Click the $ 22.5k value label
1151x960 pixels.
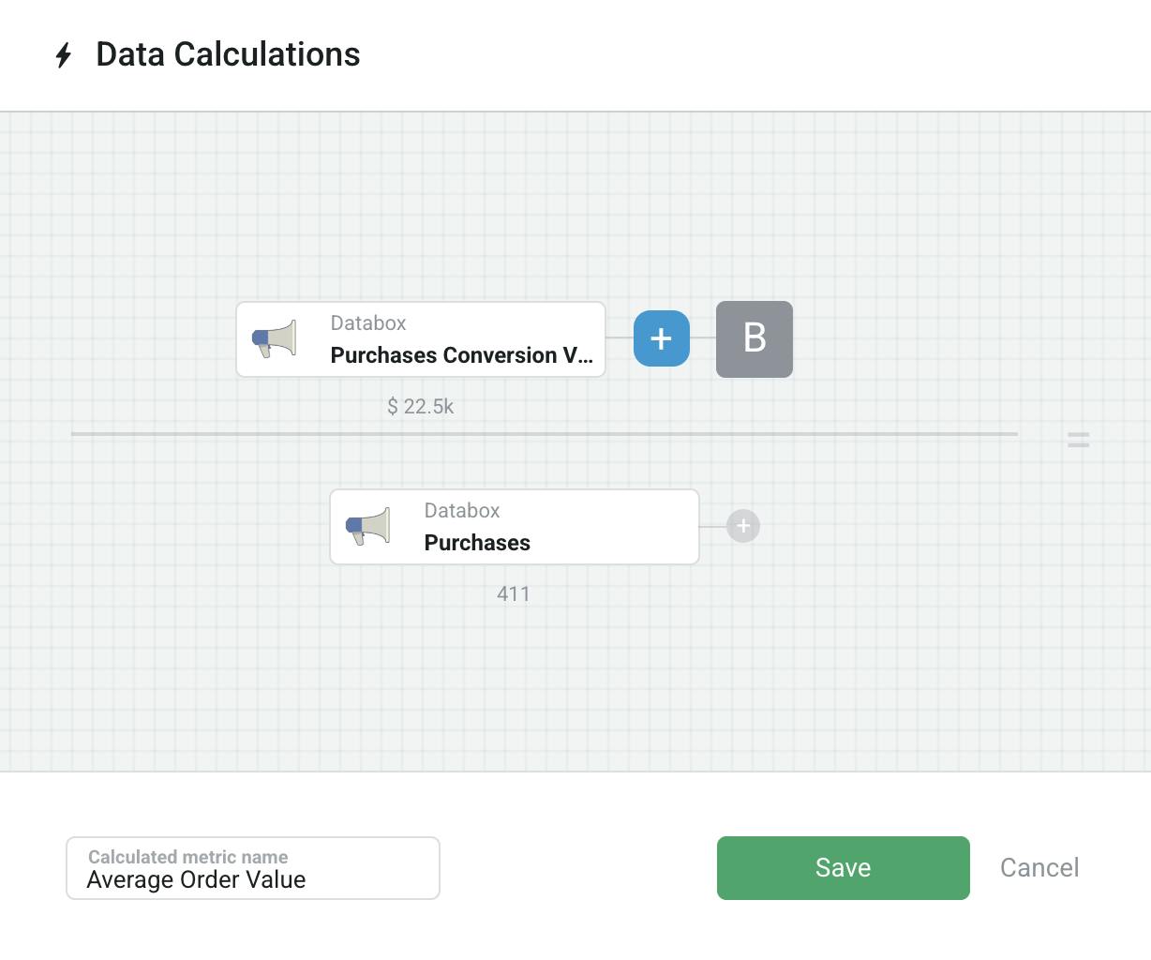click(421, 406)
